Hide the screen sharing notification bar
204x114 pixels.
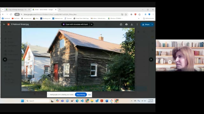pos(89,95)
